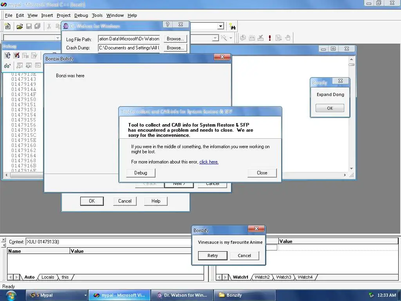Screen dimensions: 401x301
Task: Click the red exclamation Execute Program icon
Action: point(269,38)
